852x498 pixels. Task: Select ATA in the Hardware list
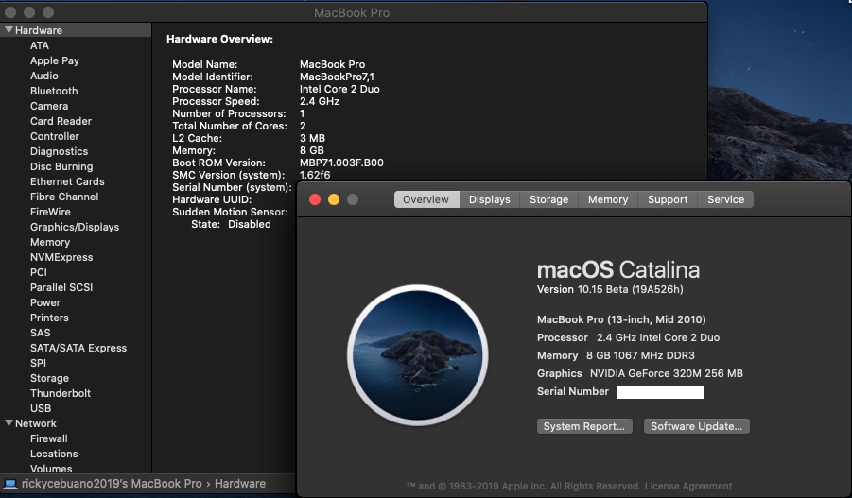(x=40, y=45)
